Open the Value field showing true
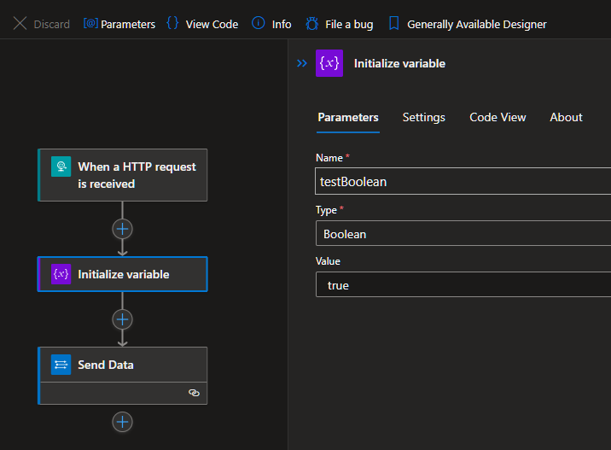The width and height of the screenshot is (611, 450). (463, 285)
